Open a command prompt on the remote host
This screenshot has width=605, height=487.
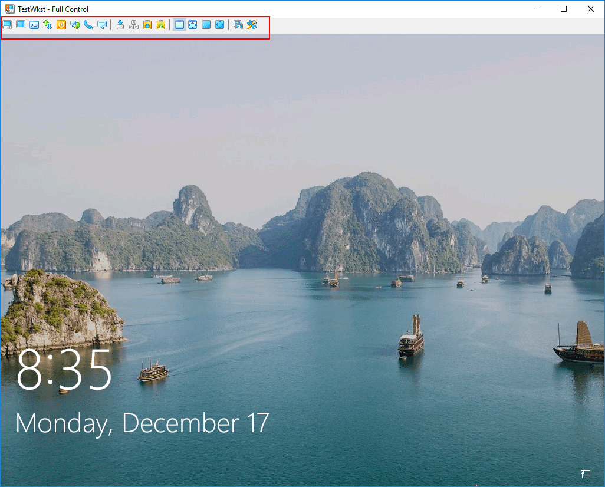(34, 25)
